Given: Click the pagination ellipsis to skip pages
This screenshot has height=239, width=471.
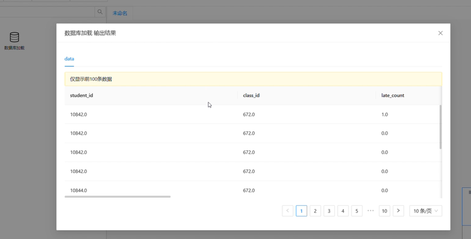Looking at the screenshot, I should tap(370, 211).
